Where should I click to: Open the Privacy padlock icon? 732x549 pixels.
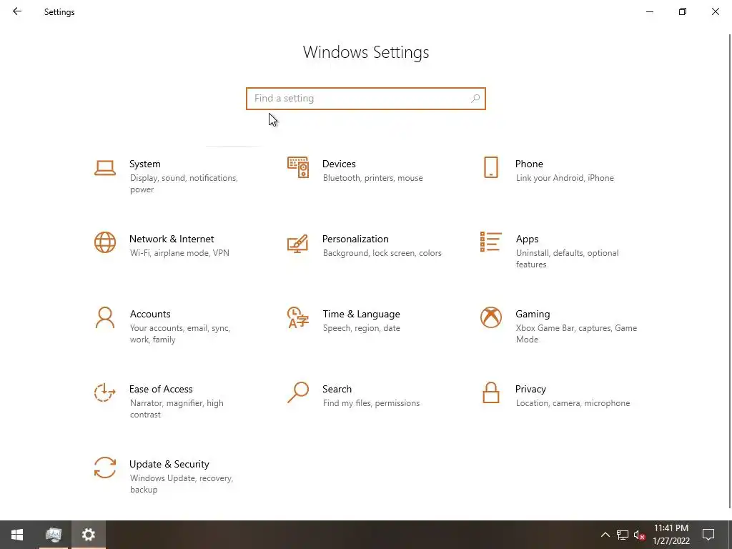[x=490, y=392]
